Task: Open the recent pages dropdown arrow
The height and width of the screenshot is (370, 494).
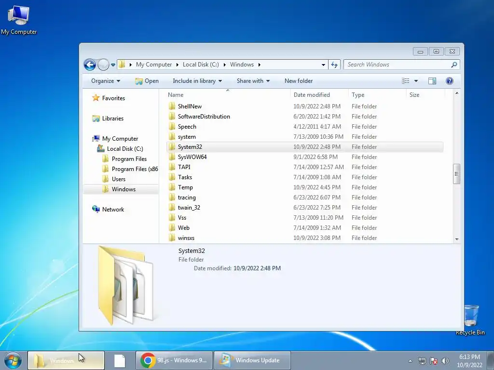Action: click(113, 65)
